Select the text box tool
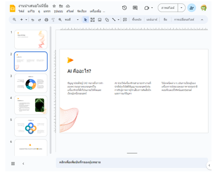Viewport: 215px width, 174px height. [92, 20]
